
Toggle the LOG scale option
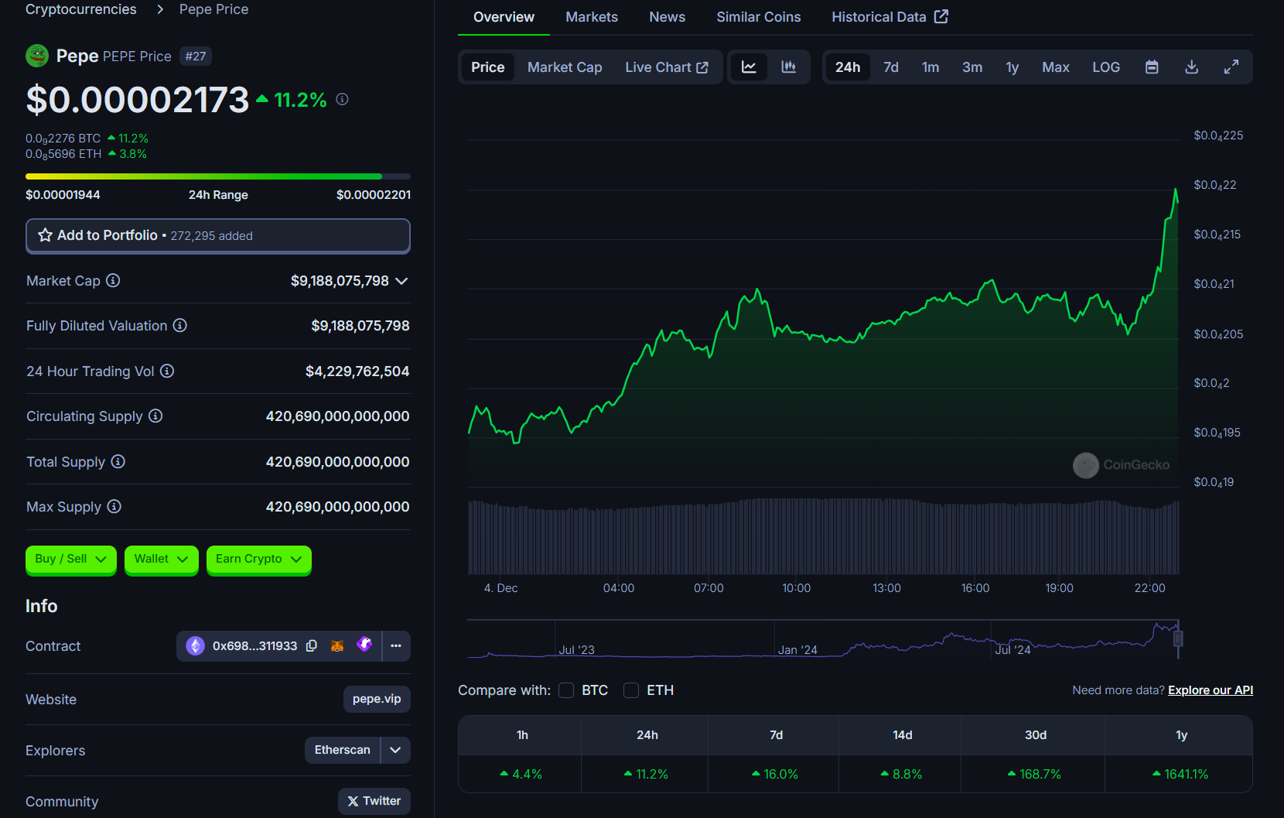pos(1105,67)
